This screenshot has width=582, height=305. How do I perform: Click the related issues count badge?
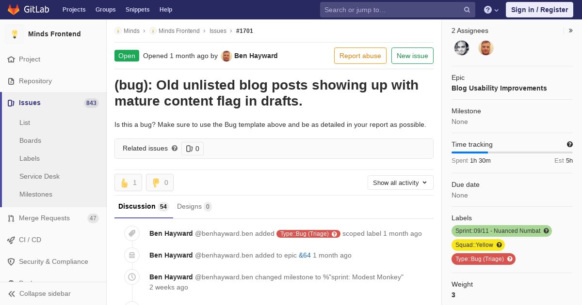click(193, 149)
